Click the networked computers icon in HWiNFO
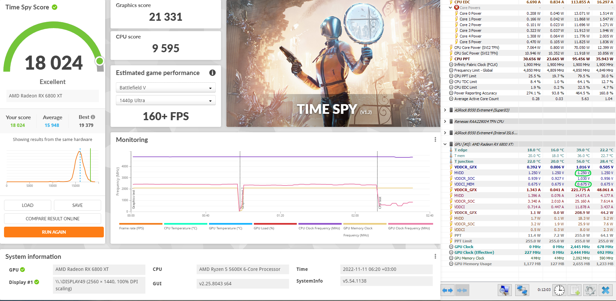This screenshot has width=616, height=301. (x=522, y=290)
